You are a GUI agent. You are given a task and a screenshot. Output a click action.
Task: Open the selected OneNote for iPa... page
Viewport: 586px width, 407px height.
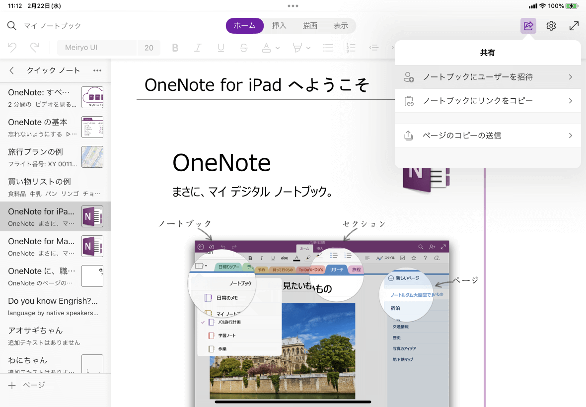tap(55, 216)
